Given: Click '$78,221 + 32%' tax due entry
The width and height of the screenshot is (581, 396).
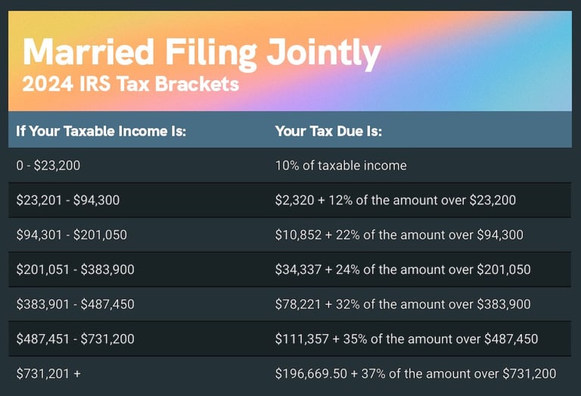Looking at the screenshot, I should pyautogui.click(x=402, y=304).
